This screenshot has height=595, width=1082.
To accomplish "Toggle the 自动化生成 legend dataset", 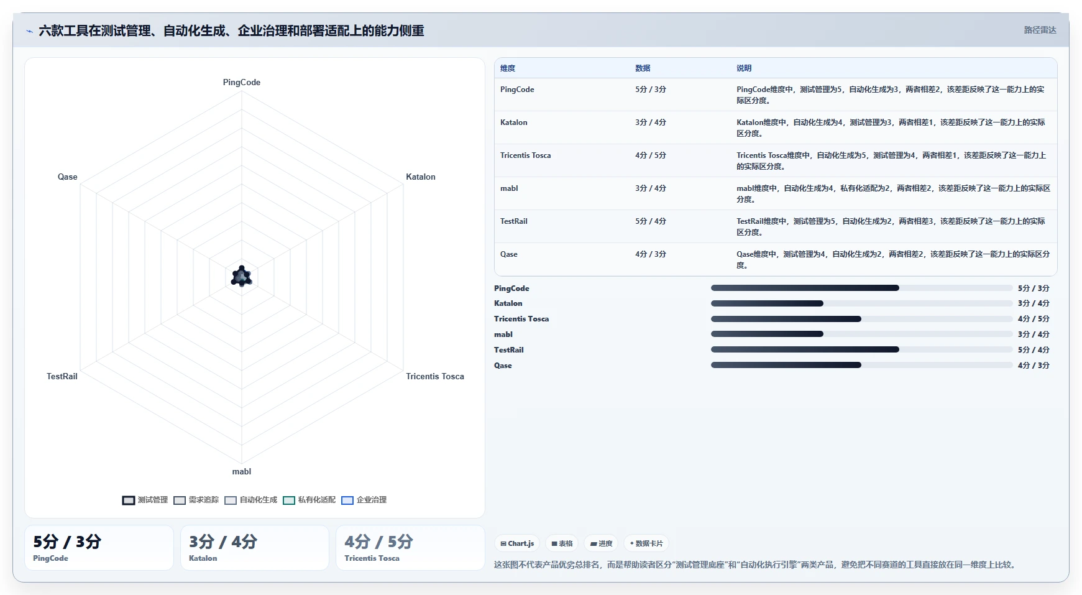I will [251, 500].
